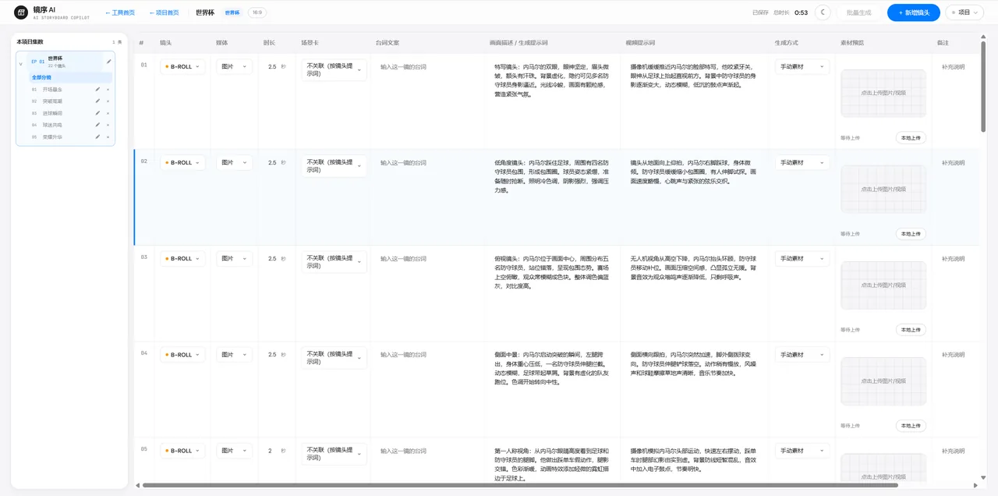
Task: Delete scene 01 with its x icon in the sidebar
Action: [108, 90]
